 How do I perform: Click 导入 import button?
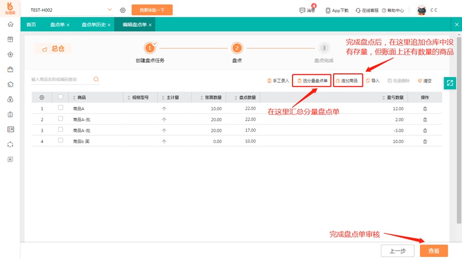click(373, 81)
